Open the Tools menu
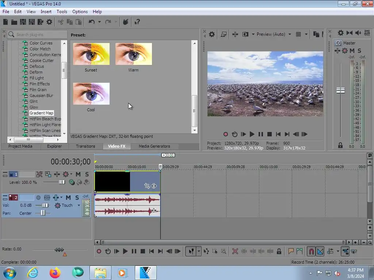 pyautogui.click(x=62, y=12)
